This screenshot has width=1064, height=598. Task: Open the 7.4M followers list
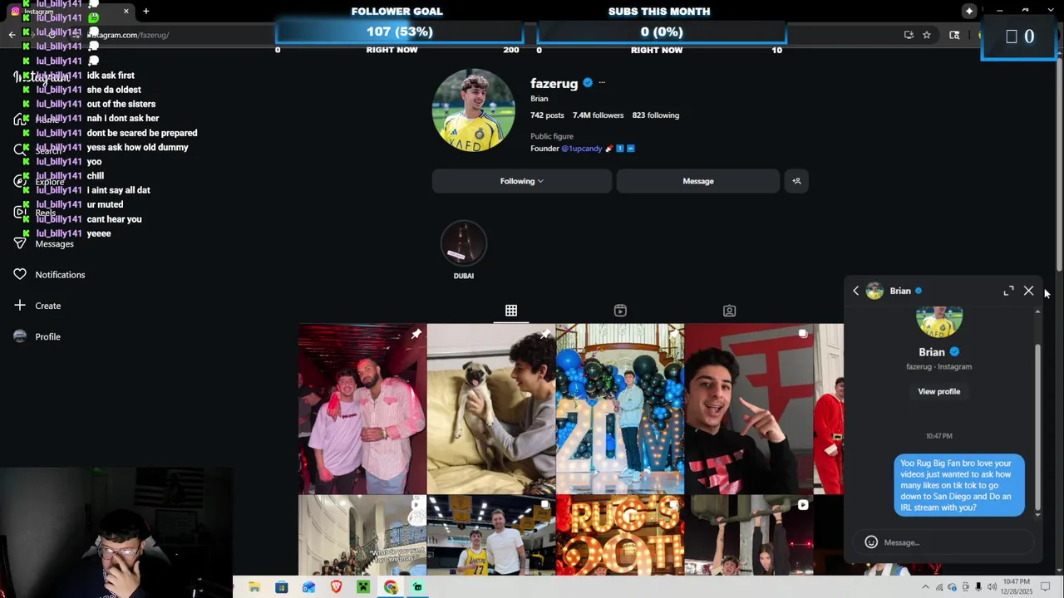point(598,115)
